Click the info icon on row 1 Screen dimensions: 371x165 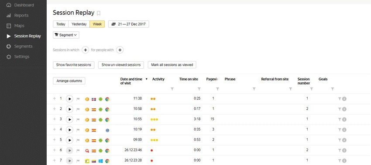click(344, 99)
